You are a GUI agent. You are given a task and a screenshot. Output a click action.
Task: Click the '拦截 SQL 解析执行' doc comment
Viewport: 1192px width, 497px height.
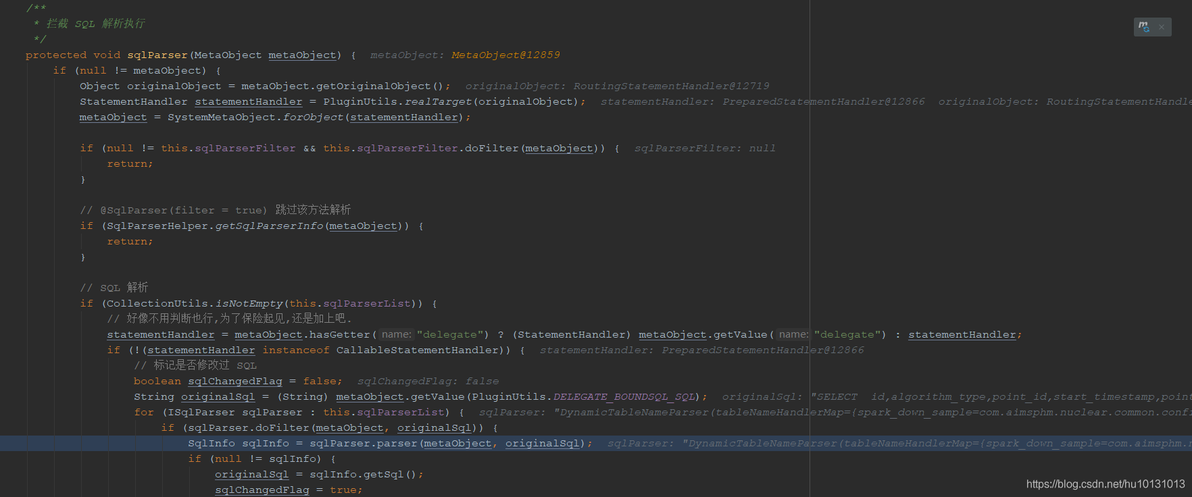pyautogui.click(x=95, y=24)
